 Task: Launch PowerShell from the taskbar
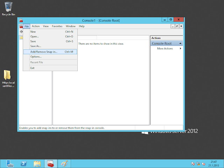tap(23, 163)
